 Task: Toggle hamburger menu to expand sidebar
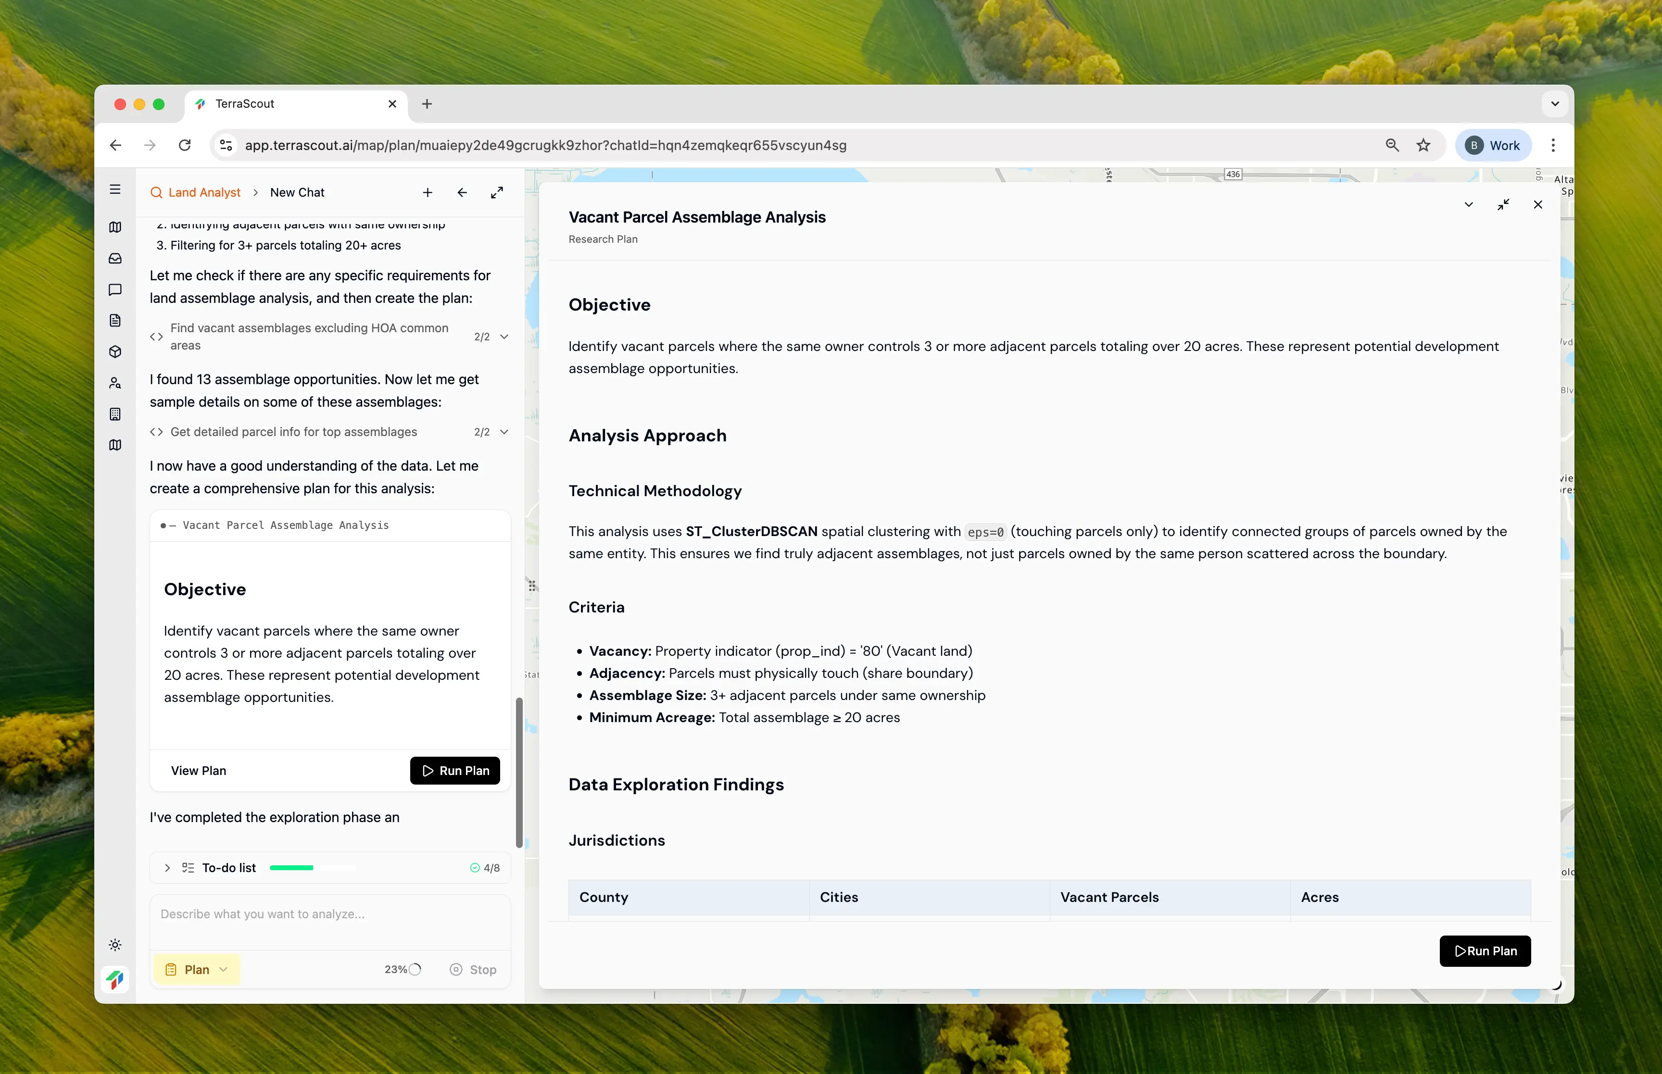(115, 190)
